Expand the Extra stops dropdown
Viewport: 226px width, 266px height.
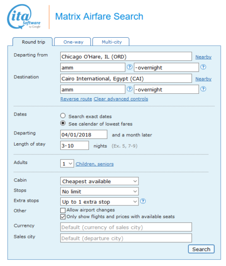pos(99,202)
